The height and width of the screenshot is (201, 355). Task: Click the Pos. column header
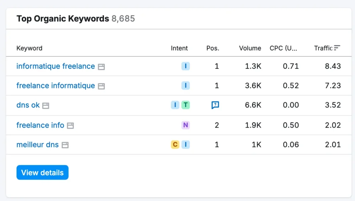213,48
